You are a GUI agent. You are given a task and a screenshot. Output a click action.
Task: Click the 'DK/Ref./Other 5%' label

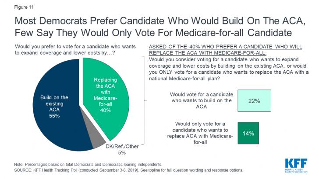click(116, 149)
